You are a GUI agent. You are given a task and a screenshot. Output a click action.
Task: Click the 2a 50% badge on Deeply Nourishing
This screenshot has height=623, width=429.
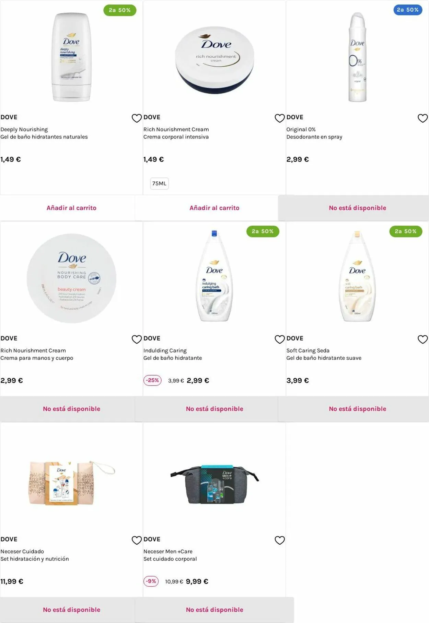point(120,10)
